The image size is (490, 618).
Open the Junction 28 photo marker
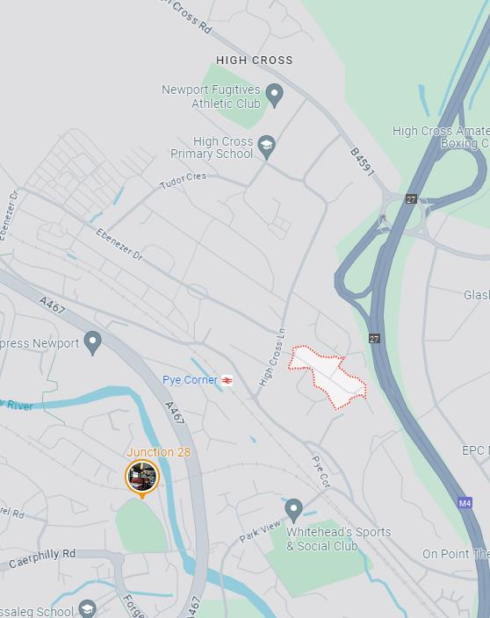(x=142, y=478)
